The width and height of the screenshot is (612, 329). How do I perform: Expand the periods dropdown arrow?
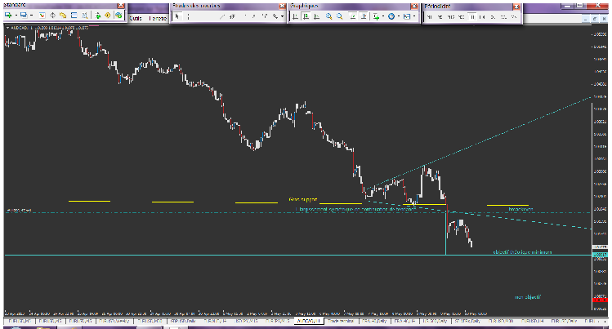point(399,16)
